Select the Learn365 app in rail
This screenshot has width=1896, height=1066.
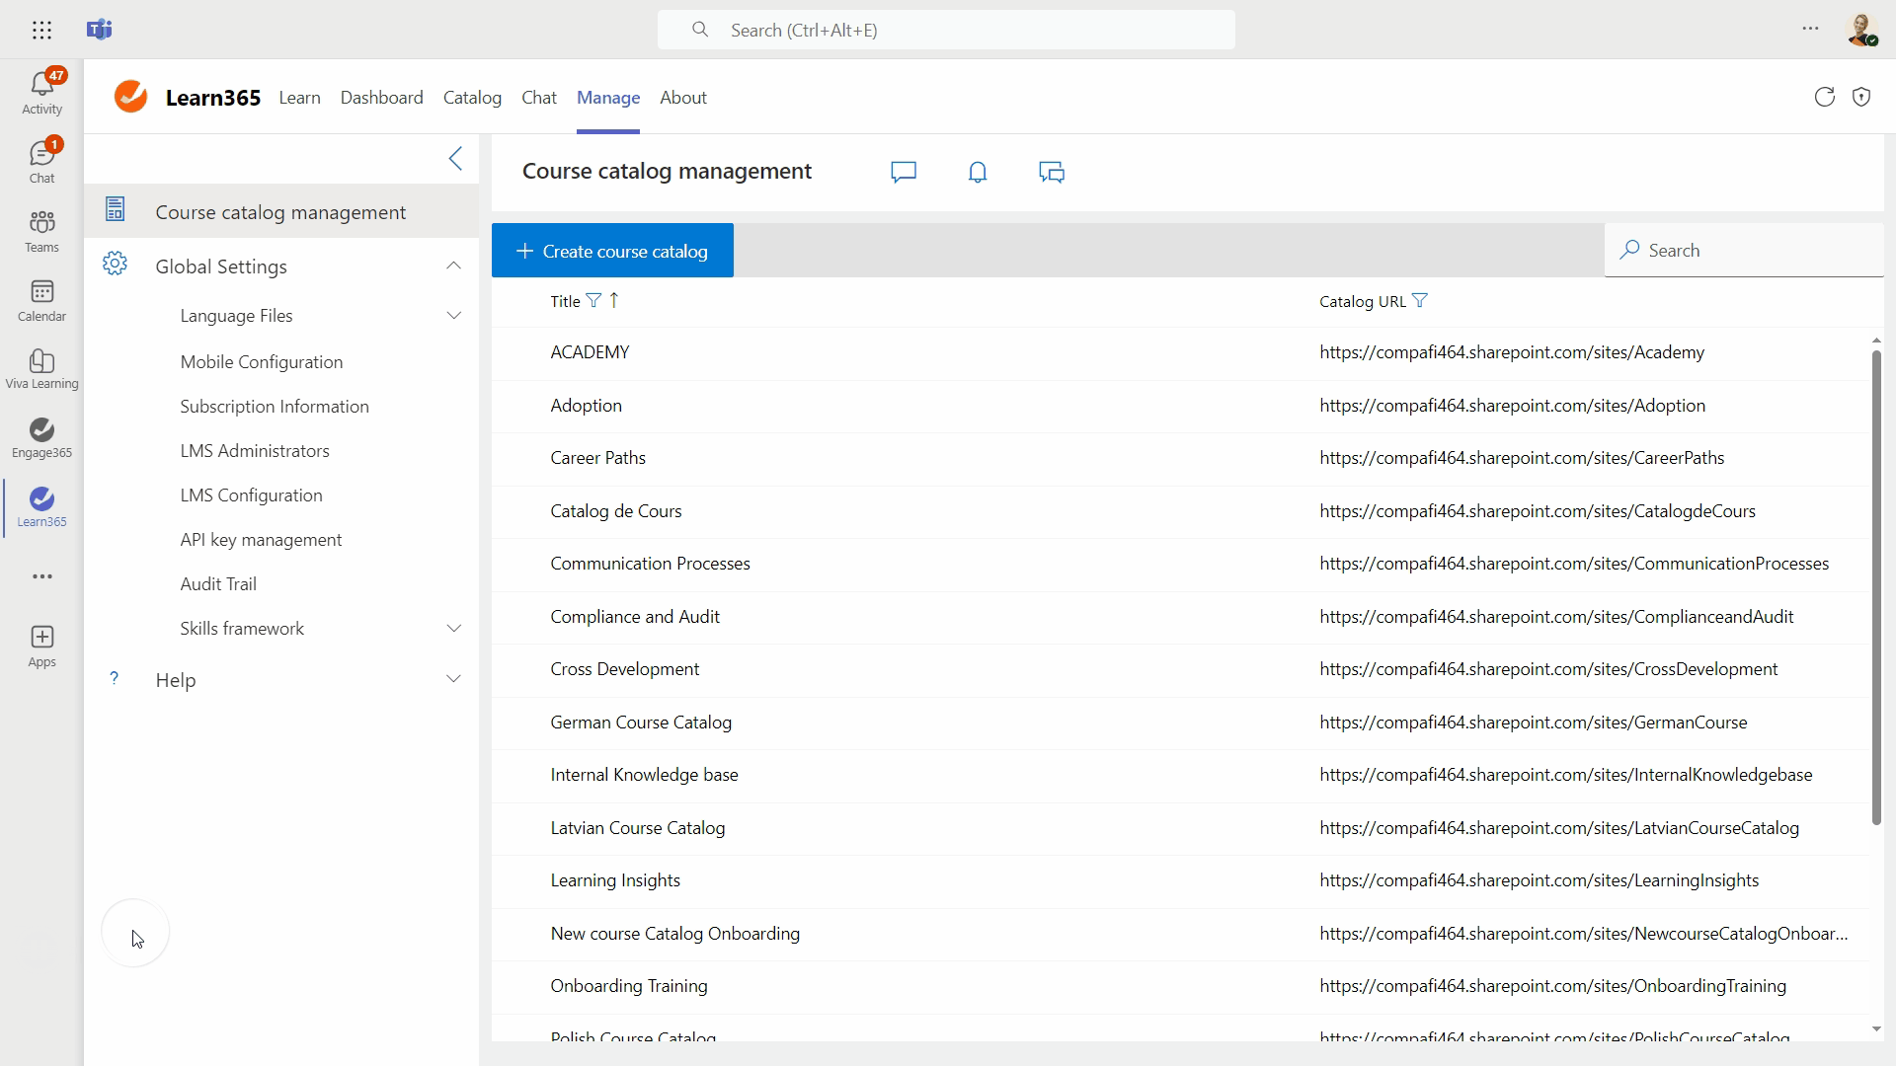tap(41, 506)
